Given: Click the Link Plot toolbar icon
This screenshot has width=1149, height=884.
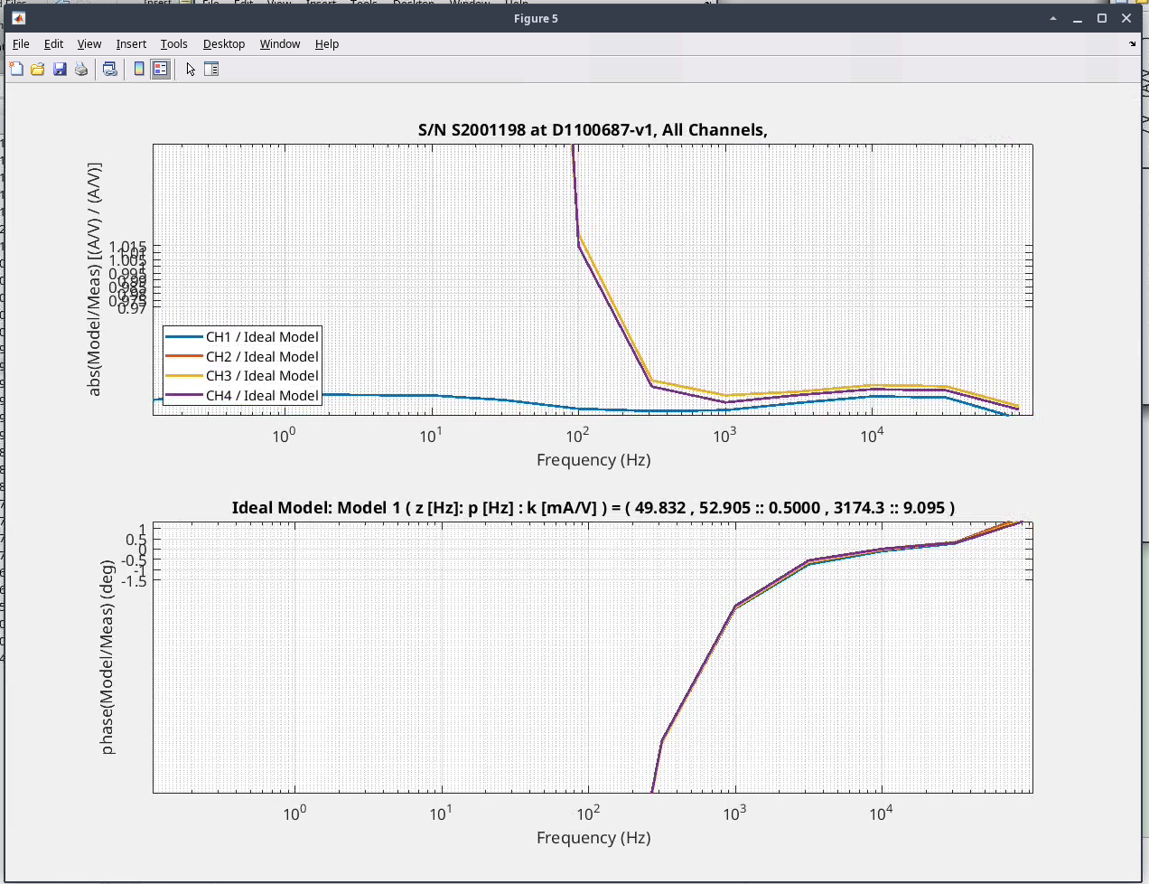Looking at the screenshot, I should tap(110, 69).
